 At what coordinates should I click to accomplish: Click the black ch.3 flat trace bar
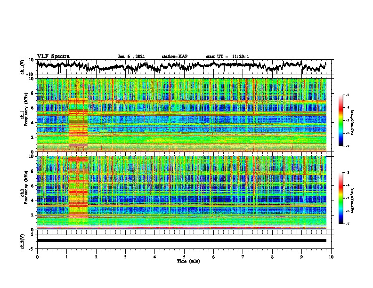181,240
